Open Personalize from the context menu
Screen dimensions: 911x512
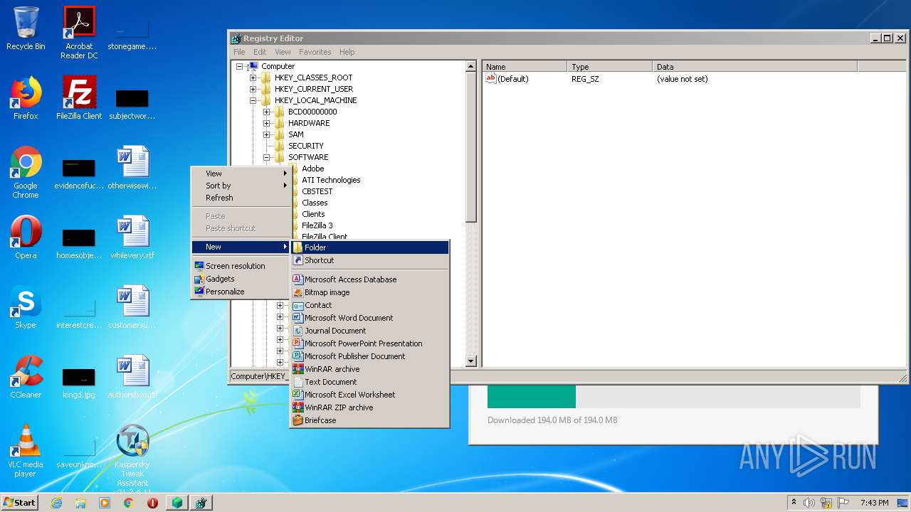coord(241,292)
